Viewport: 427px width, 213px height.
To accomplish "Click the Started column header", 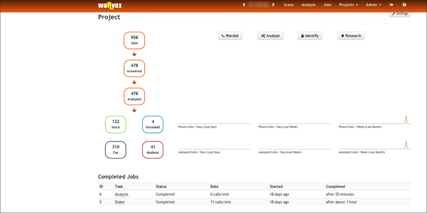I will click(x=276, y=187).
